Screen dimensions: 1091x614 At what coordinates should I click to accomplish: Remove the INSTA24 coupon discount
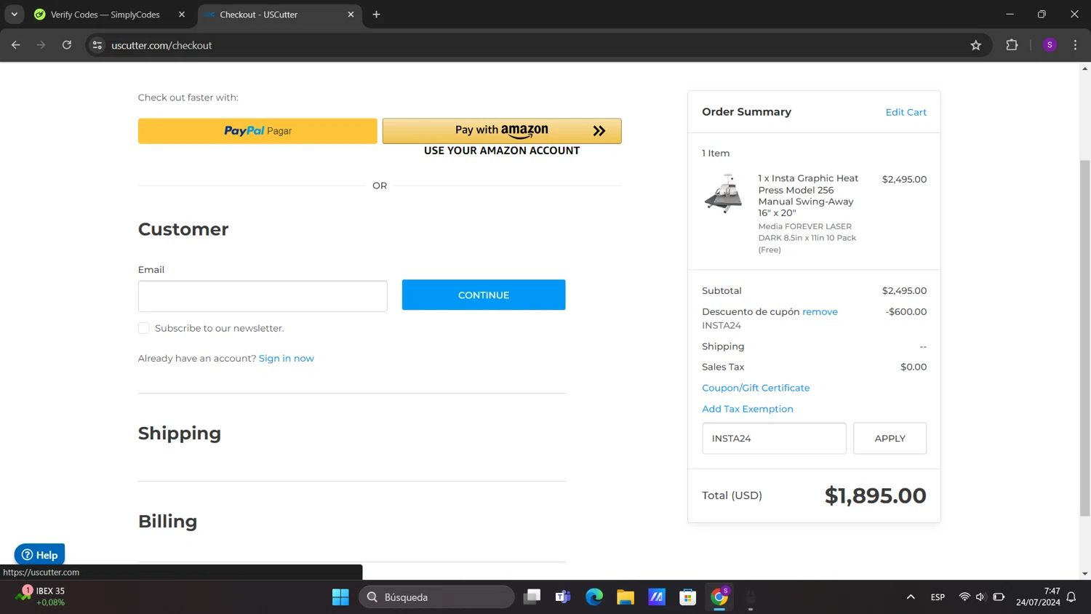820,311
